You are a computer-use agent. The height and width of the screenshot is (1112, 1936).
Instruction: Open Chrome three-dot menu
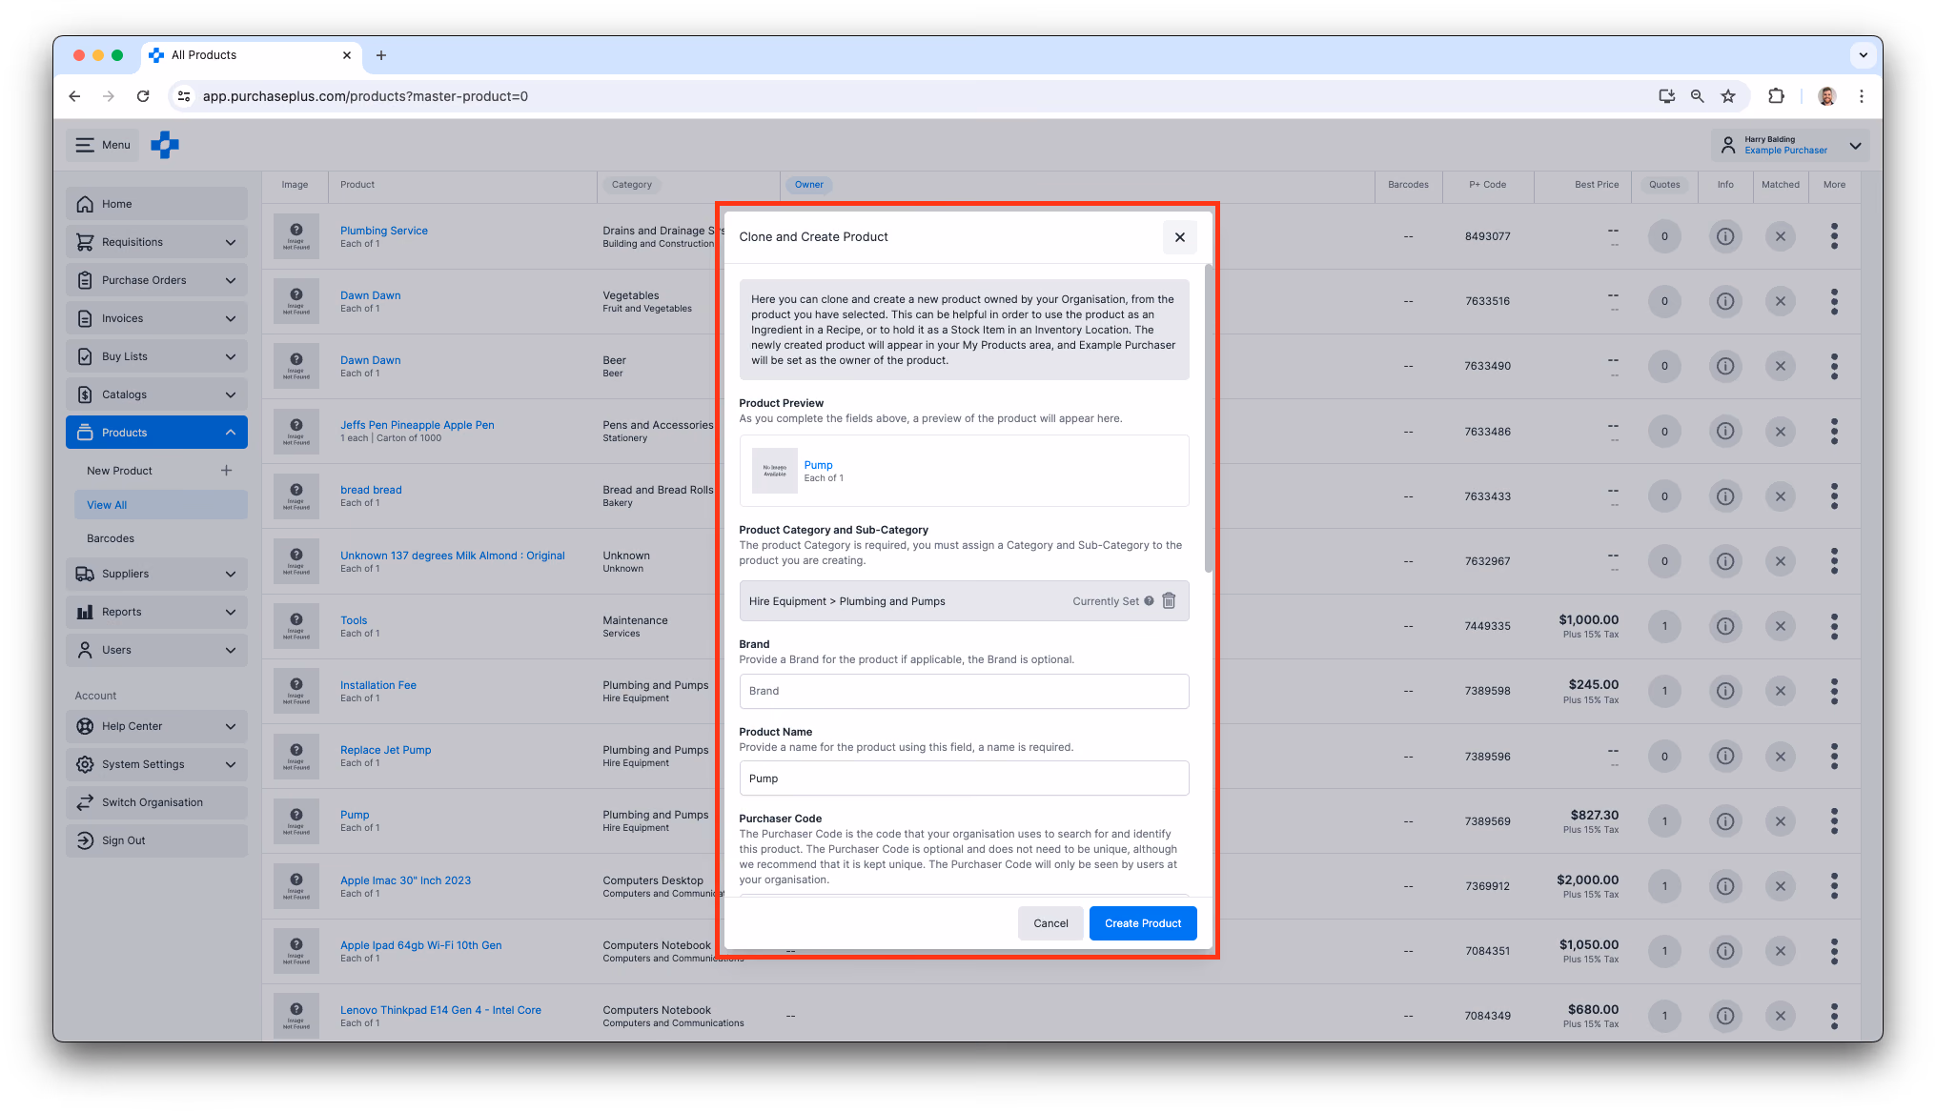(x=1861, y=96)
